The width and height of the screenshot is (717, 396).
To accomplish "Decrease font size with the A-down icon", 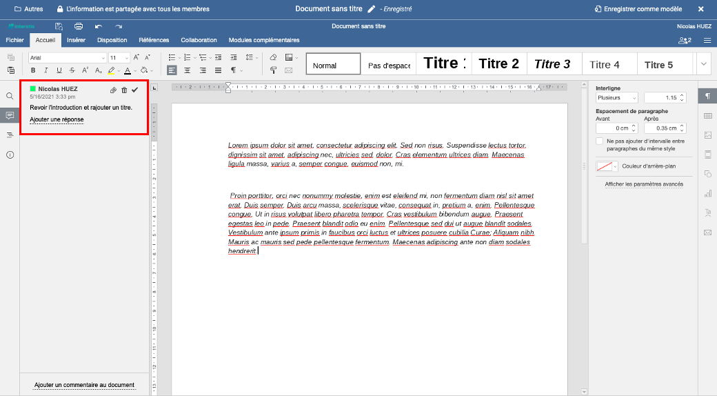I will pyautogui.click(x=148, y=57).
